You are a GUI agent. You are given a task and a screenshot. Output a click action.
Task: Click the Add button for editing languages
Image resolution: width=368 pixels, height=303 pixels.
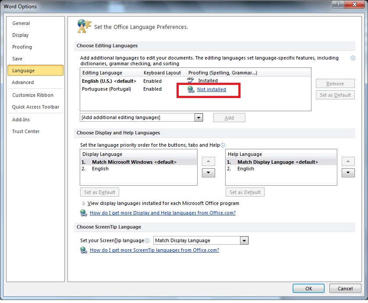tap(229, 118)
